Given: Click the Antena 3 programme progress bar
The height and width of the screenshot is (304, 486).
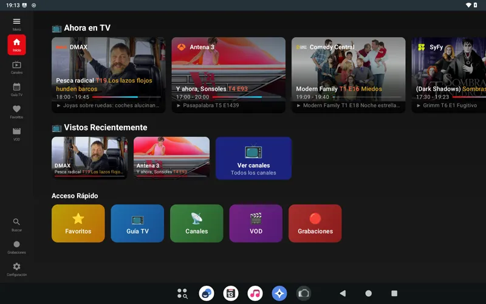Looking at the screenshot, I should pos(247,97).
